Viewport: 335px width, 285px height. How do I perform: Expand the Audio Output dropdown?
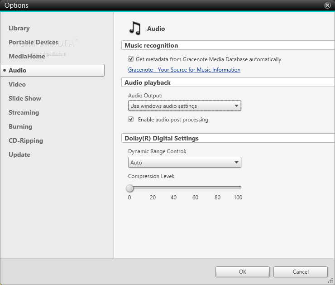click(x=185, y=106)
